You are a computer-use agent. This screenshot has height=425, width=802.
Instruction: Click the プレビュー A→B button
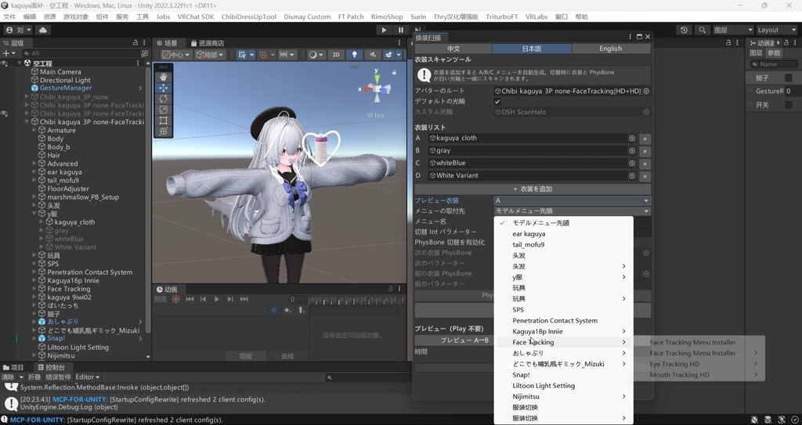click(x=464, y=340)
